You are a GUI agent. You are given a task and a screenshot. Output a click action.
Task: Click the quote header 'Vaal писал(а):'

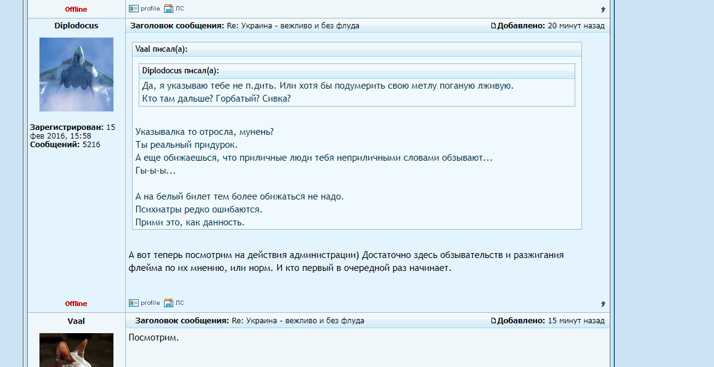coord(158,50)
